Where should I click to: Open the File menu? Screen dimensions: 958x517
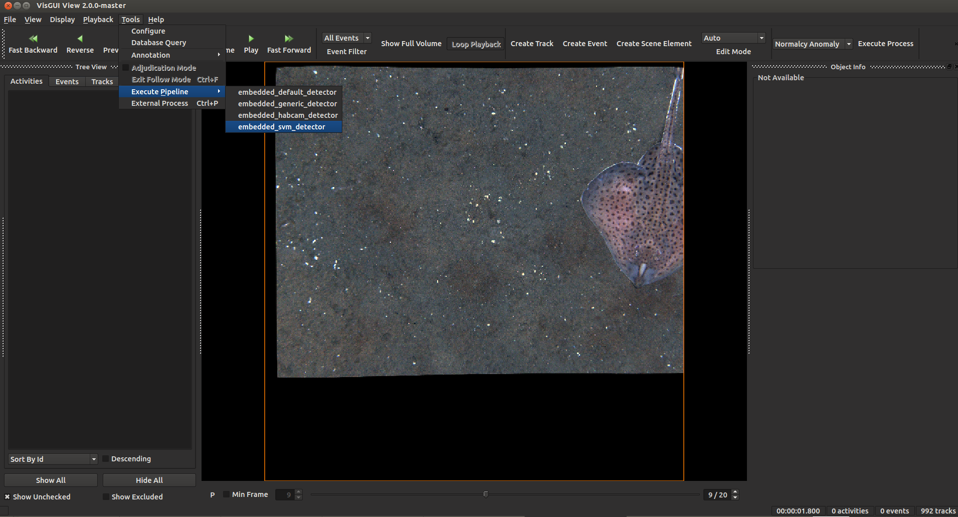click(x=10, y=20)
